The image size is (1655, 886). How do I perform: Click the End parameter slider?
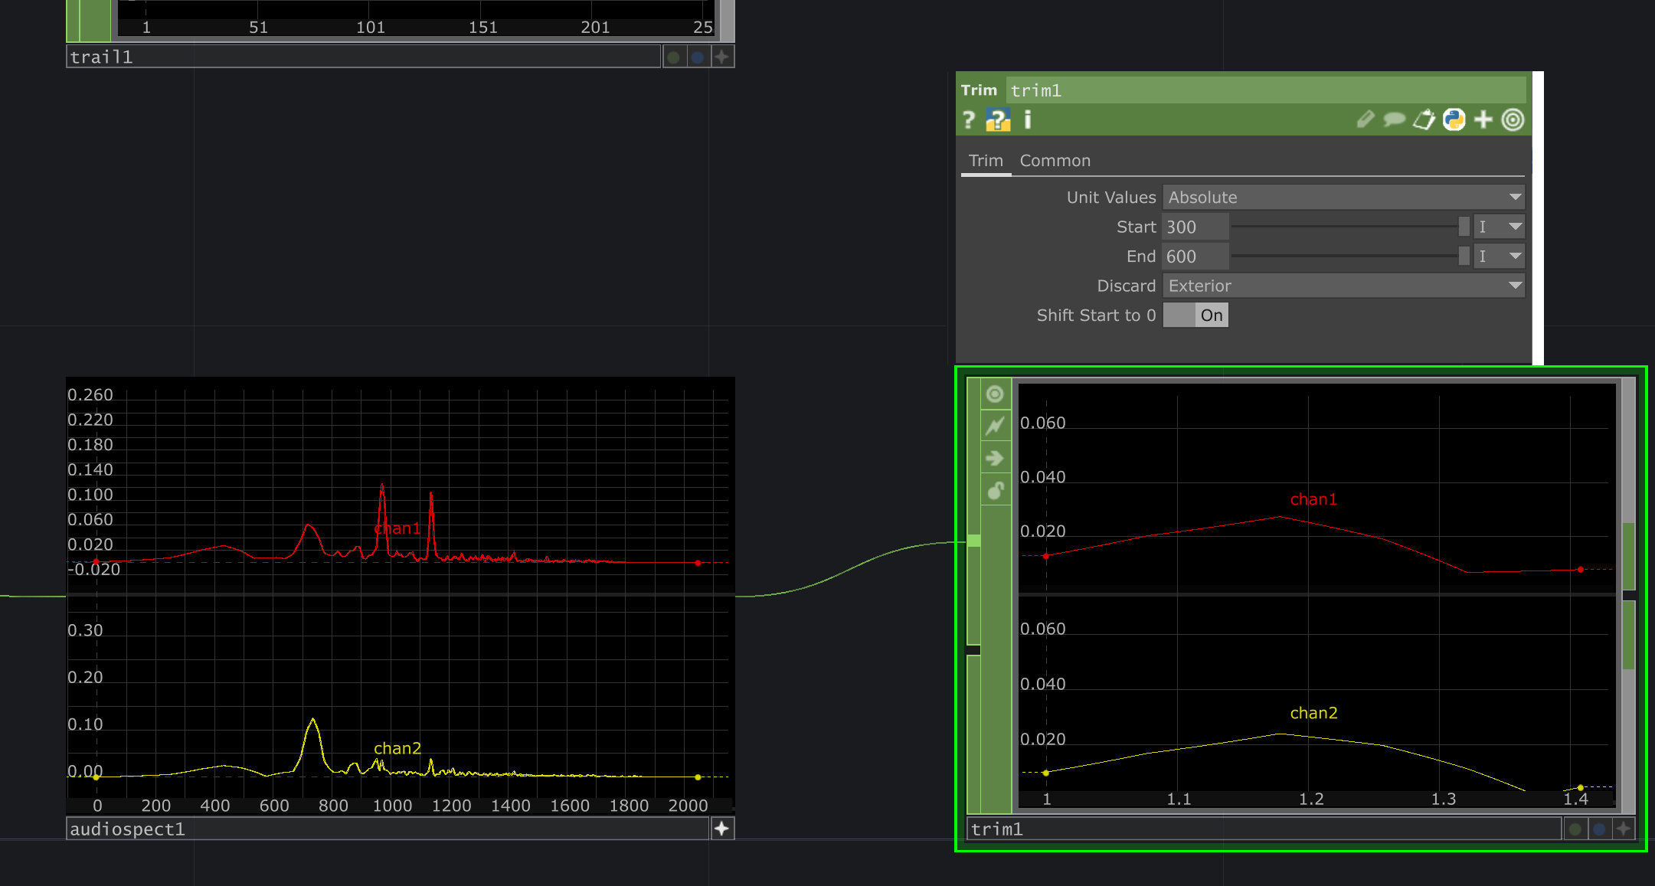(1348, 257)
